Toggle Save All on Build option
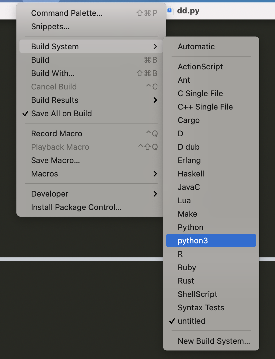 pyautogui.click(x=91, y=113)
